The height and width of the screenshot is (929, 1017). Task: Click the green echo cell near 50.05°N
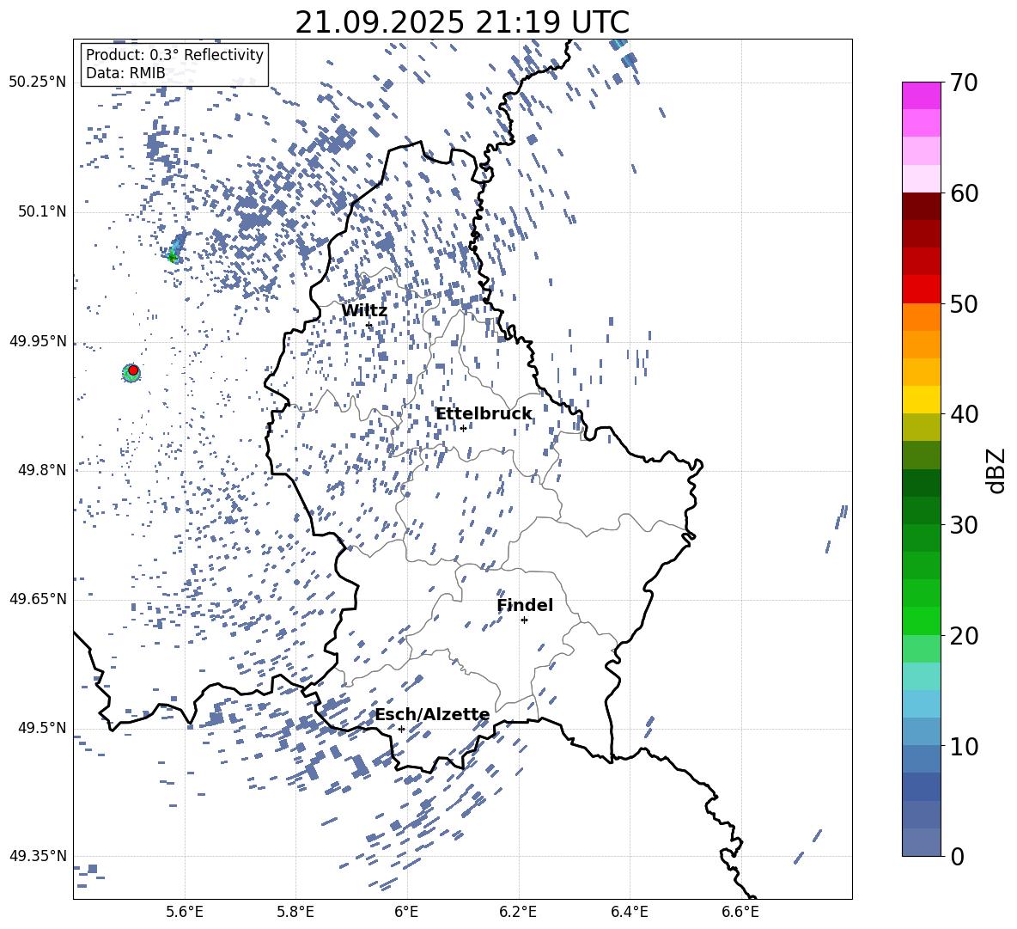click(x=173, y=257)
